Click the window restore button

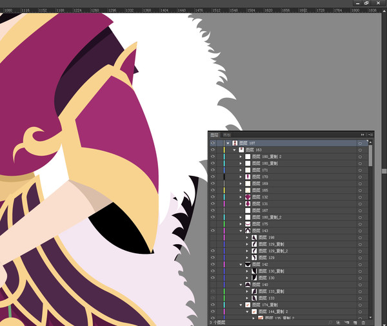pyautogui.click(x=366, y=3)
